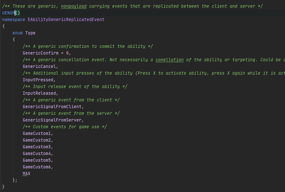The width and height of the screenshot is (285, 192).
Task: Click the UENUM macro text
Action: (9, 13)
